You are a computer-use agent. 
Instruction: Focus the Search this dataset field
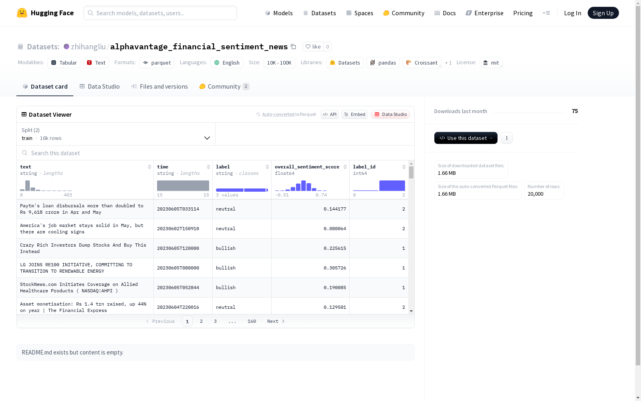216,153
